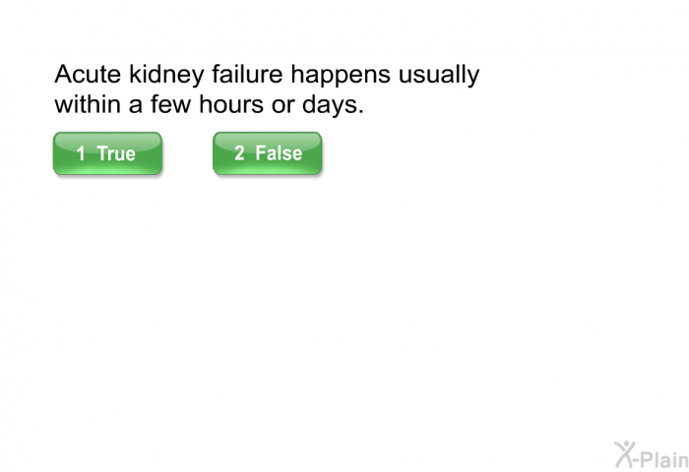Tap the word True on the button
The height and width of the screenshot is (472, 689).
click(x=116, y=153)
